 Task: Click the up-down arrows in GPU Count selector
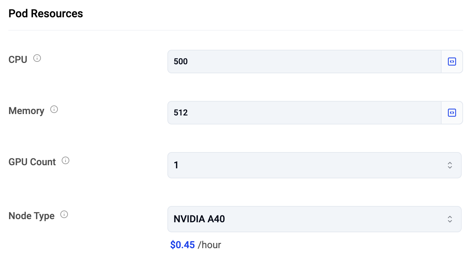450,165
